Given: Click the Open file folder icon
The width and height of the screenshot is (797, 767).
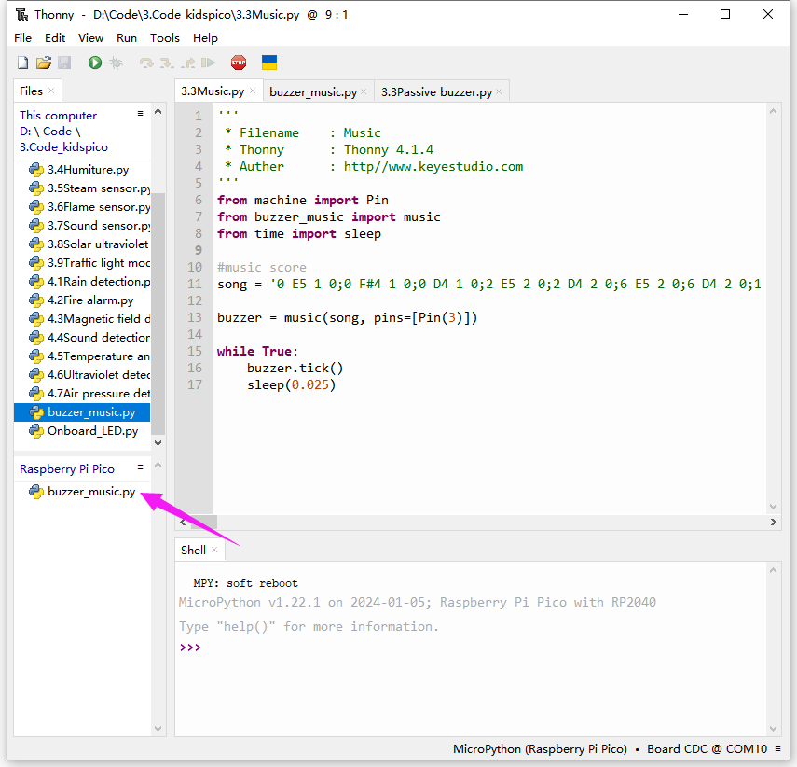Looking at the screenshot, I should 44,63.
